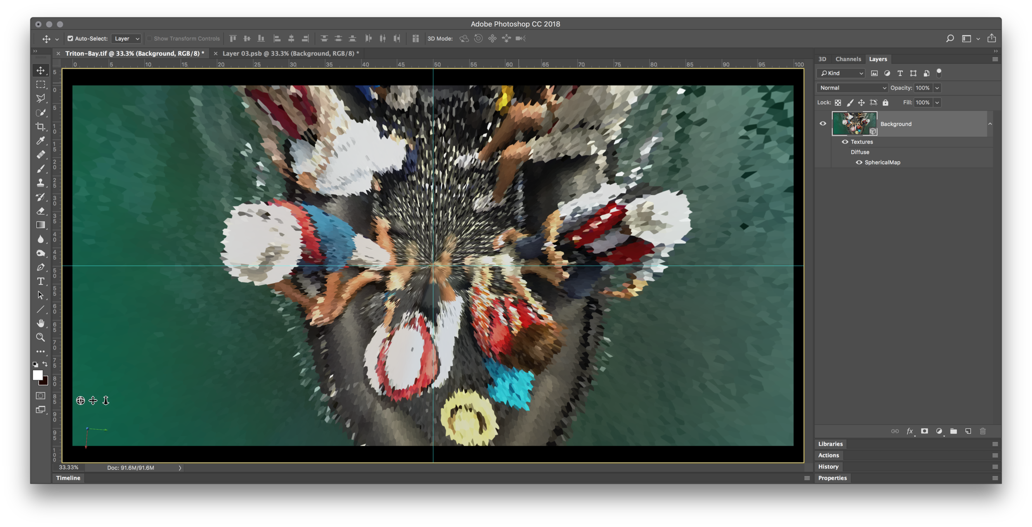Screen dimensions: 1032x527
Task: Enable Show Transform Controls checkbox
Action: [149, 38]
